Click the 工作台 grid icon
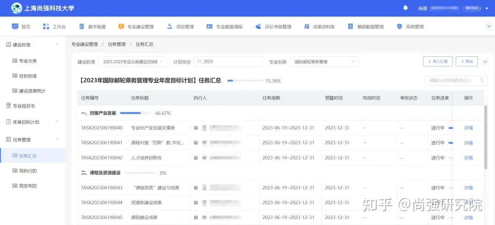The width and height of the screenshot is (495, 225). pos(46,27)
